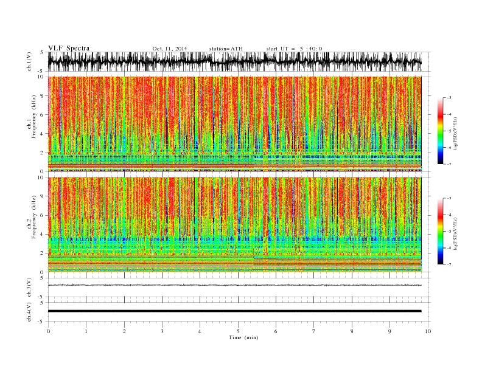This screenshot has width=482, height=372.
Task: Click the 7 minute tick label
Action: 313,331
